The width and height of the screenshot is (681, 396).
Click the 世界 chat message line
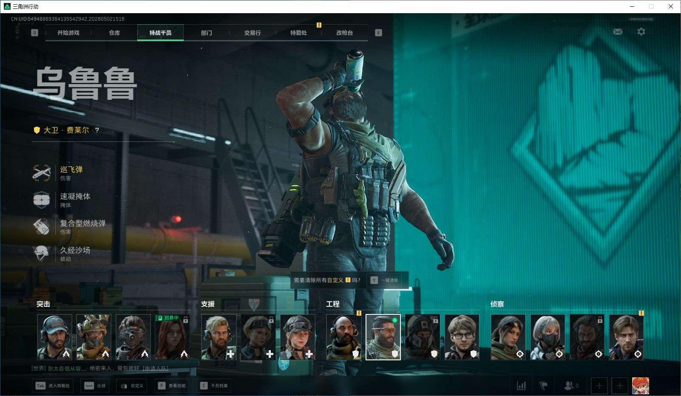pyautogui.click(x=100, y=368)
